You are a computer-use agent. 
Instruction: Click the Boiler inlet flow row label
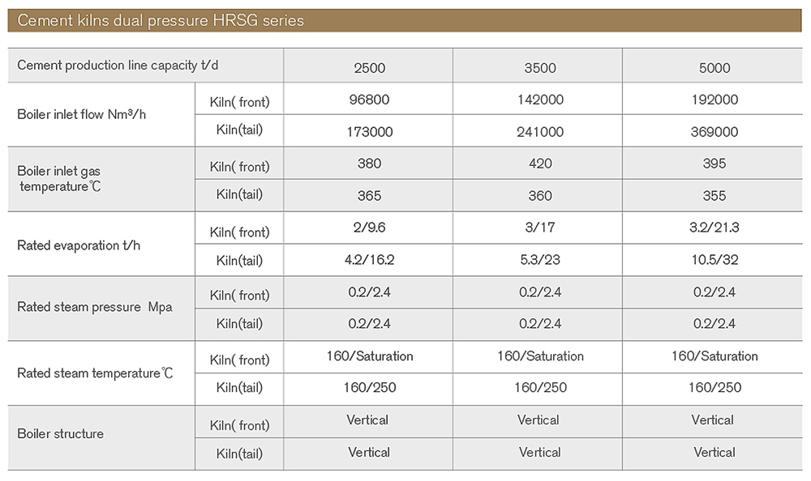[x=82, y=114]
